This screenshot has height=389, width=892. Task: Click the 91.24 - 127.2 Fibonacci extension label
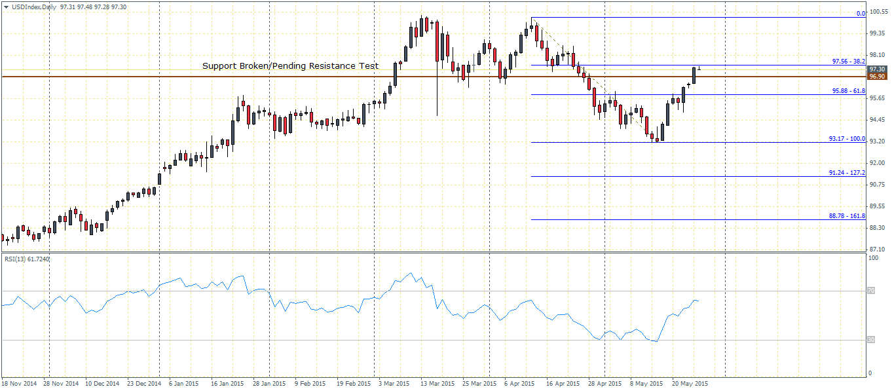(846, 173)
